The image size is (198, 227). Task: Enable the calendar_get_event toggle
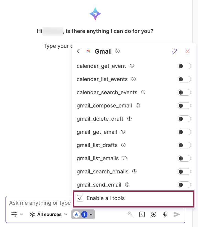pyautogui.click(x=184, y=66)
